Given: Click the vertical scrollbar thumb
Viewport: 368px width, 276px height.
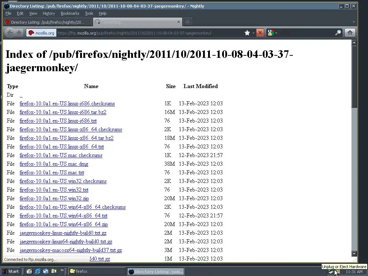Looking at the screenshot, I should point(354,76).
